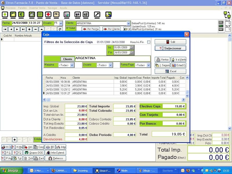Screen dimensions: 232x174
Task: Open the Usuario <Todos> dropdown in Caja
Action: (110, 65)
